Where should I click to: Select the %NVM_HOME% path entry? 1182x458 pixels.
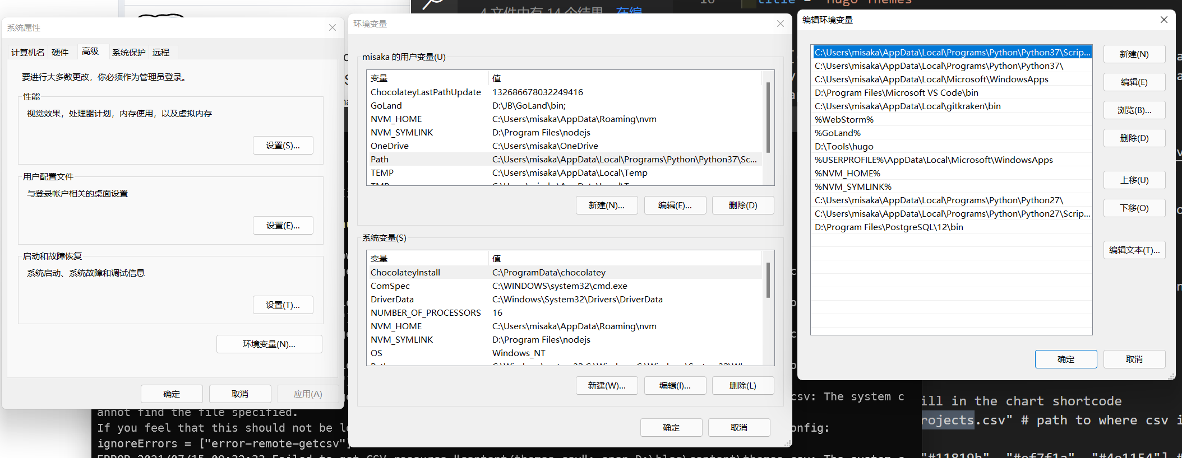(x=952, y=174)
